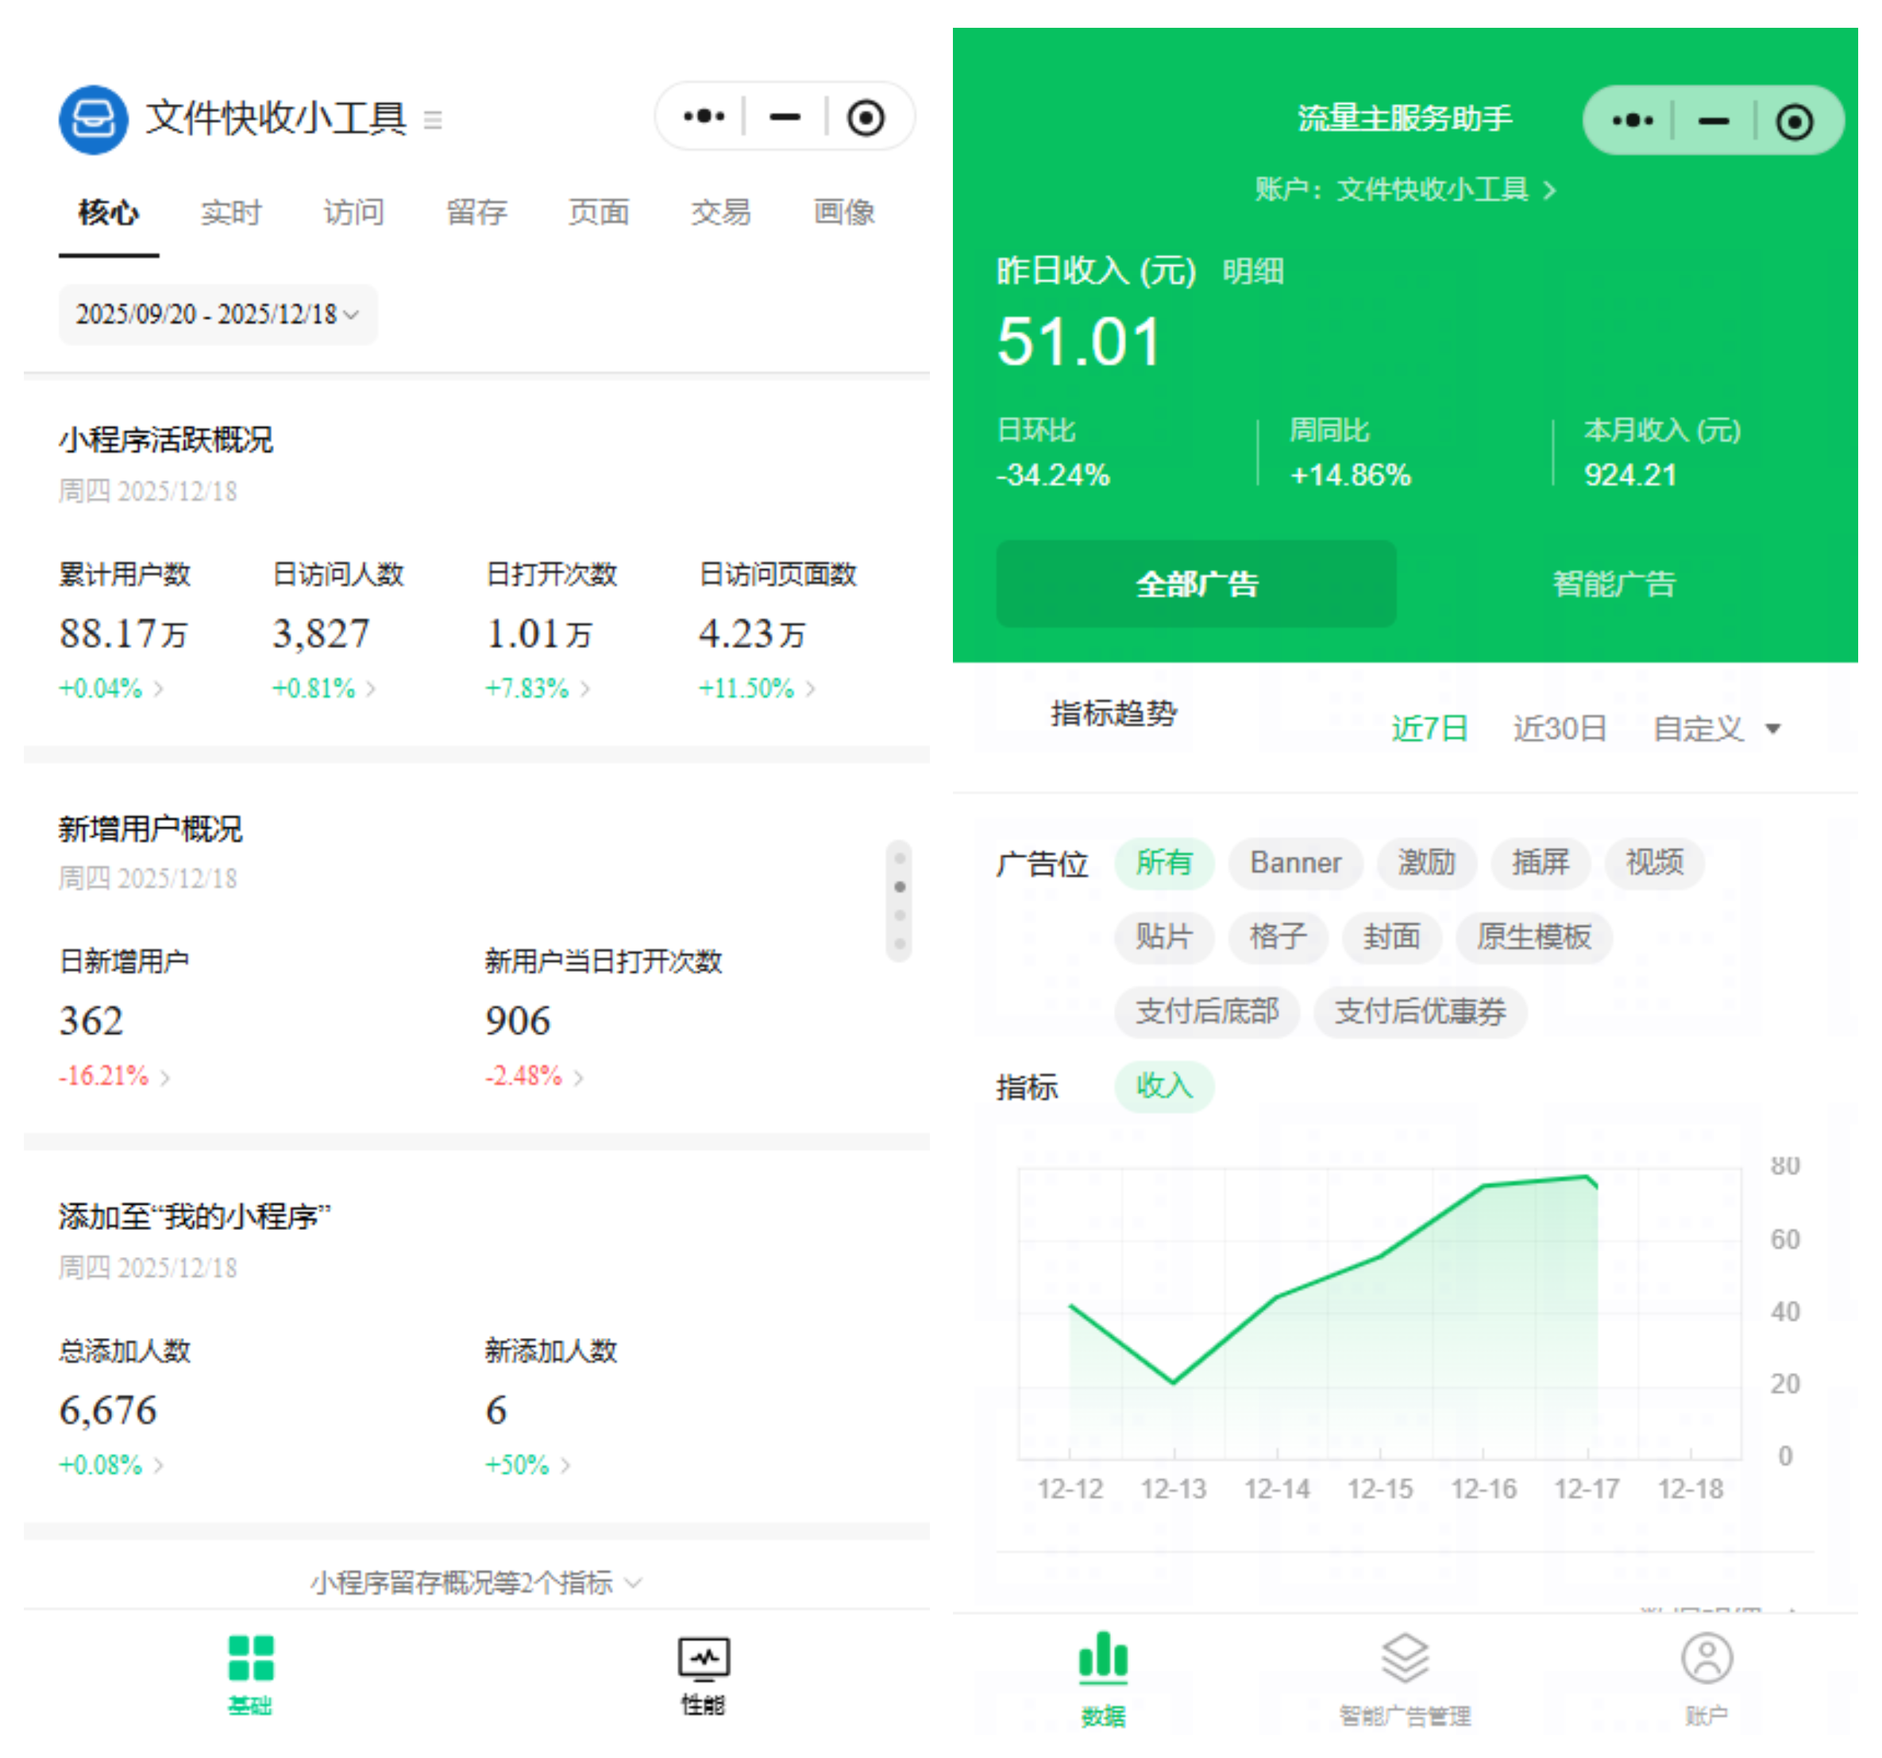Screen dimensions: 1882x1758
Task: Open the hamburger menu beside the app title
Action: pos(434,120)
